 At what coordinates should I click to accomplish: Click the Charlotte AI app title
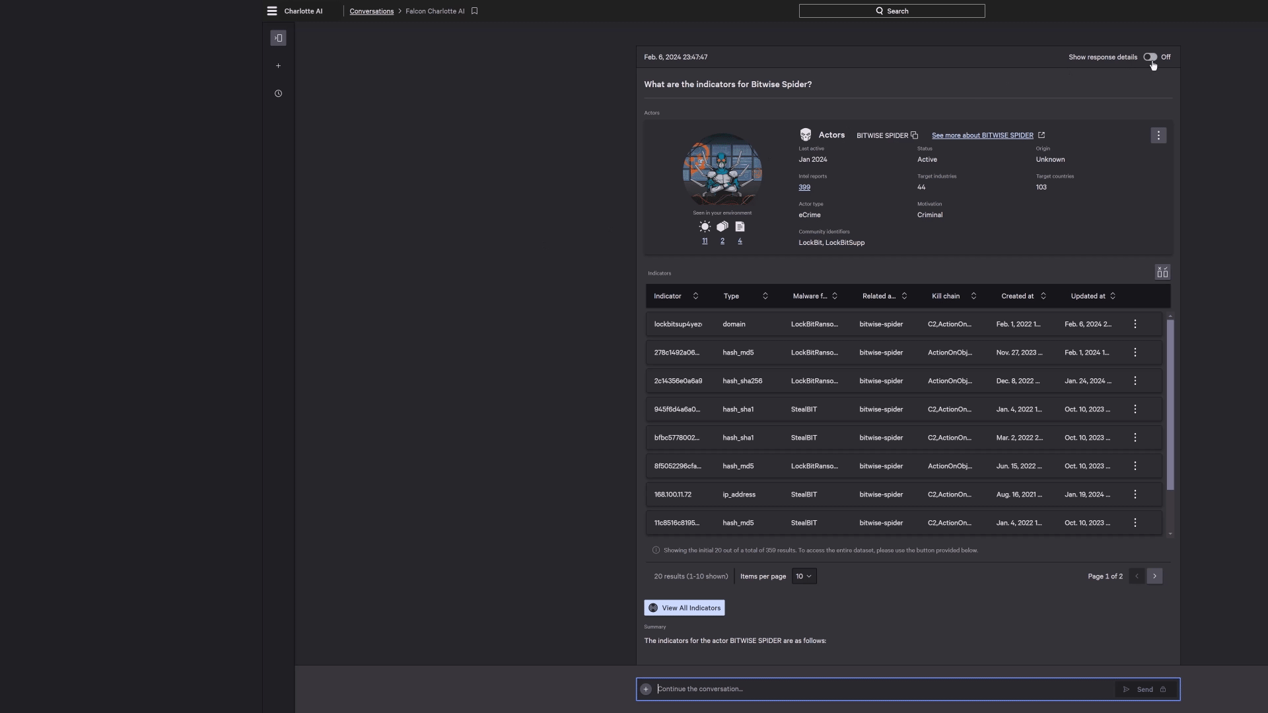click(x=303, y=11)
